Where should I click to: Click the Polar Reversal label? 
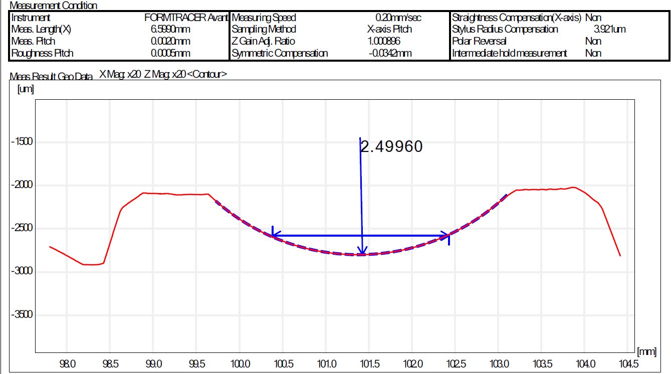pos(479,41)
